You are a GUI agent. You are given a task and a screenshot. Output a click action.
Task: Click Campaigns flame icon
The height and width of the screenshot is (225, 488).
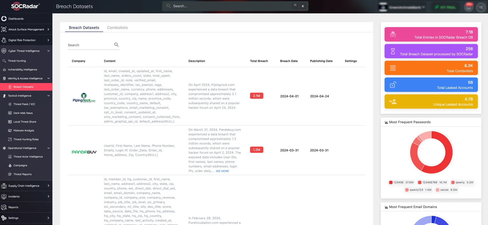point(10,165)
